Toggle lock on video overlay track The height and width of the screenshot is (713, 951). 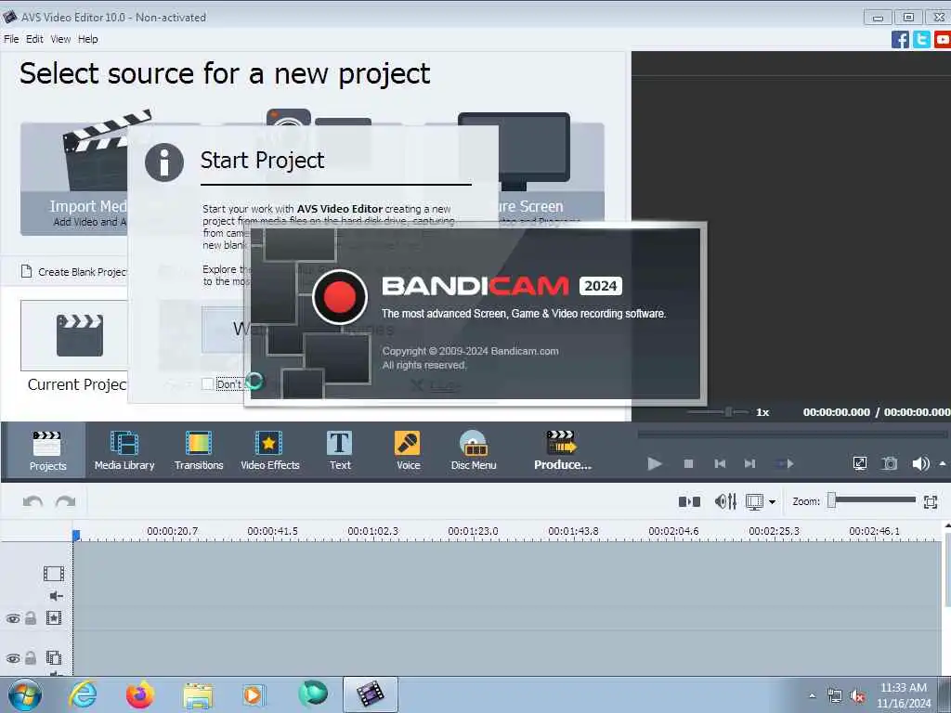click(31, 657)
